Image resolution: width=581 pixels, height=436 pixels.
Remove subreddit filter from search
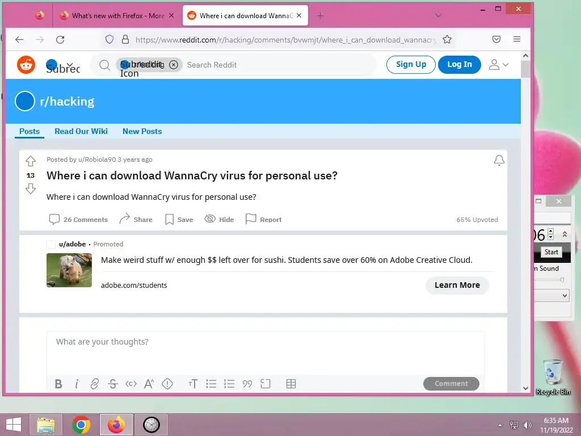pyautogui.click(x=174, y=65)
